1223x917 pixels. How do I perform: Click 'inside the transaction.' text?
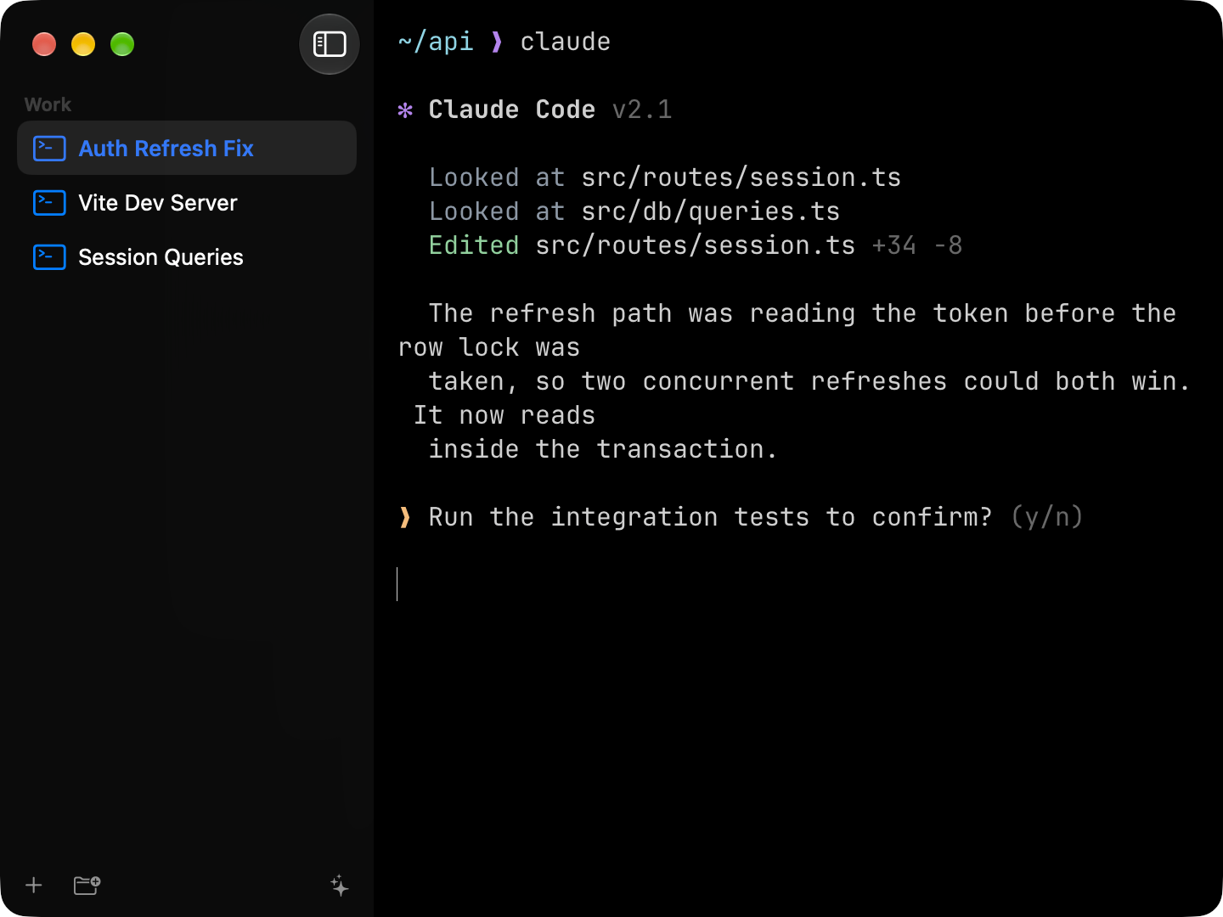pyautogui.click(x=603, y=449)
